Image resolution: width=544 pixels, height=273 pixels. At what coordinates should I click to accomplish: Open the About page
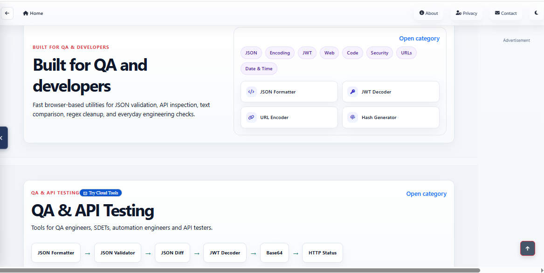tap(428, 13)
